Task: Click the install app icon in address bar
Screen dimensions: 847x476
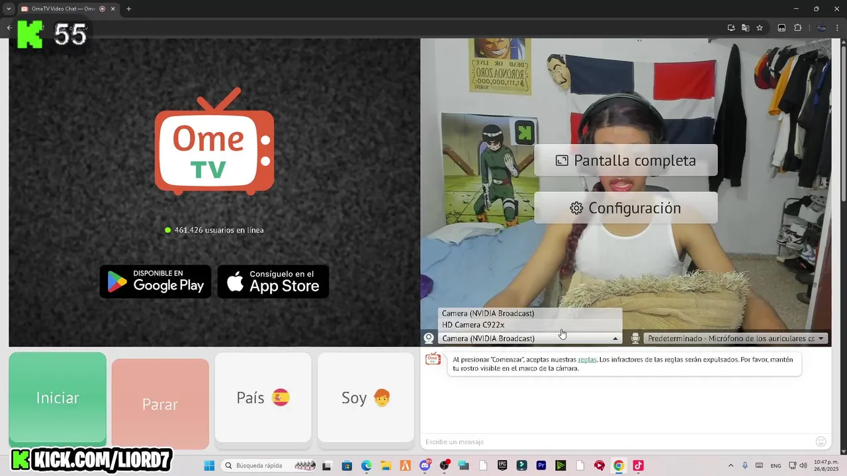Action: point(731,28)
